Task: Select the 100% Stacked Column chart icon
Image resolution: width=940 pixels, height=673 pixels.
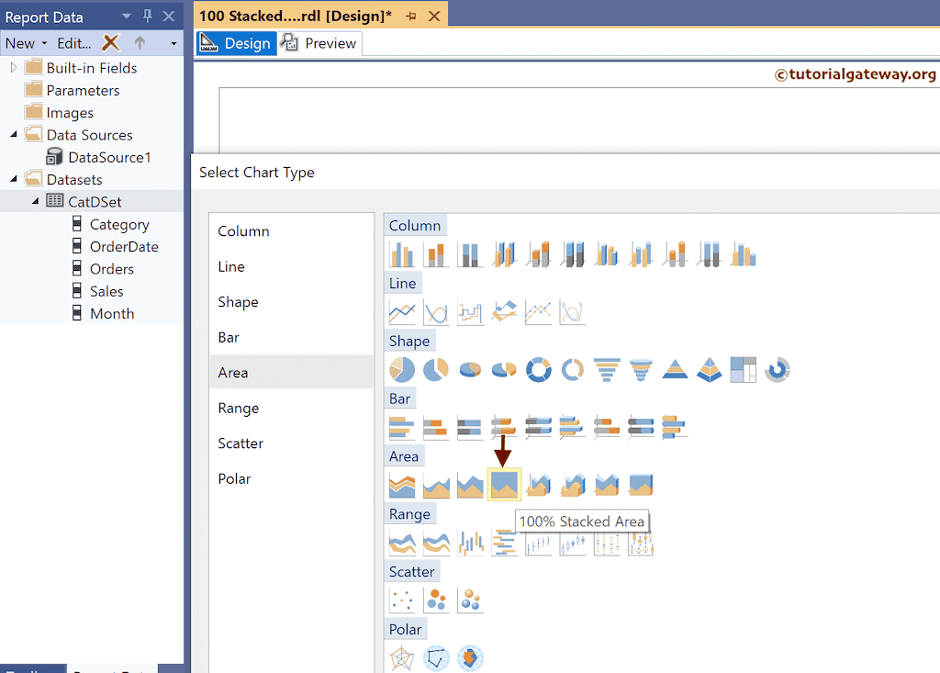Action: (470, 254)
